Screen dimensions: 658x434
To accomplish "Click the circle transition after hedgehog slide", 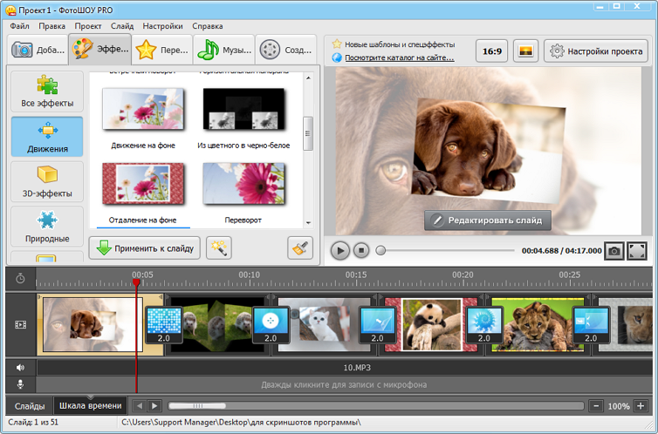I will 271,325.
